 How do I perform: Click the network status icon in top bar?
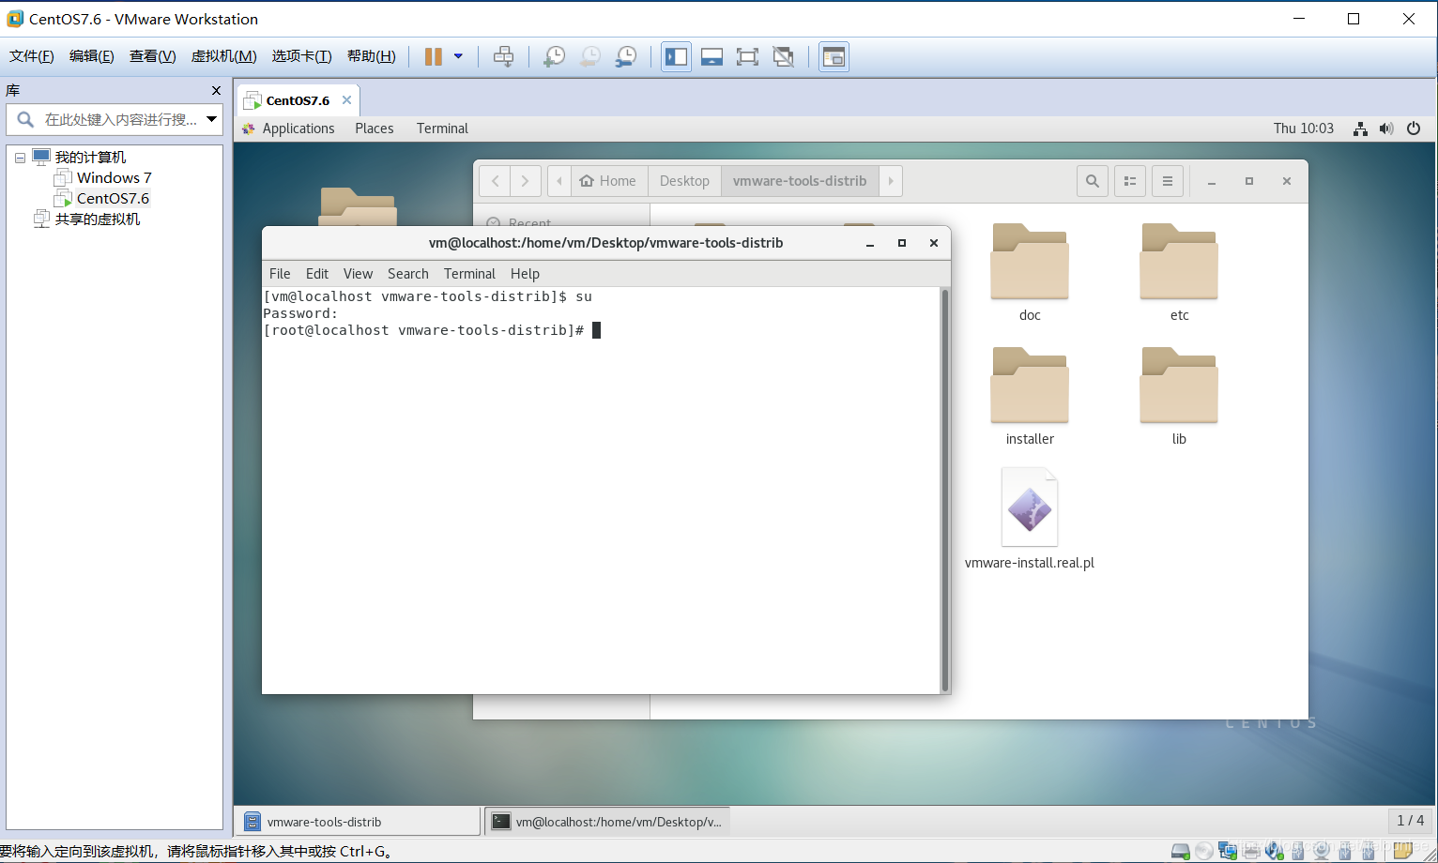(x=1360, y=129)
